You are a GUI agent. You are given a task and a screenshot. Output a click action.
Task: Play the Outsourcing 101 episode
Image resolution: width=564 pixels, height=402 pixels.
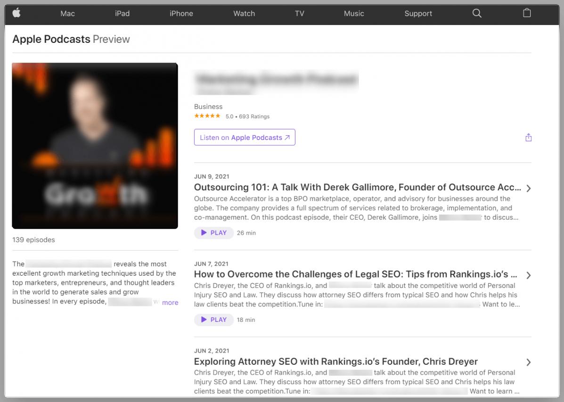[214, 233]
